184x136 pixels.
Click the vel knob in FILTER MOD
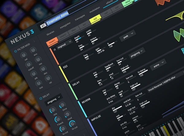[24, 55]
